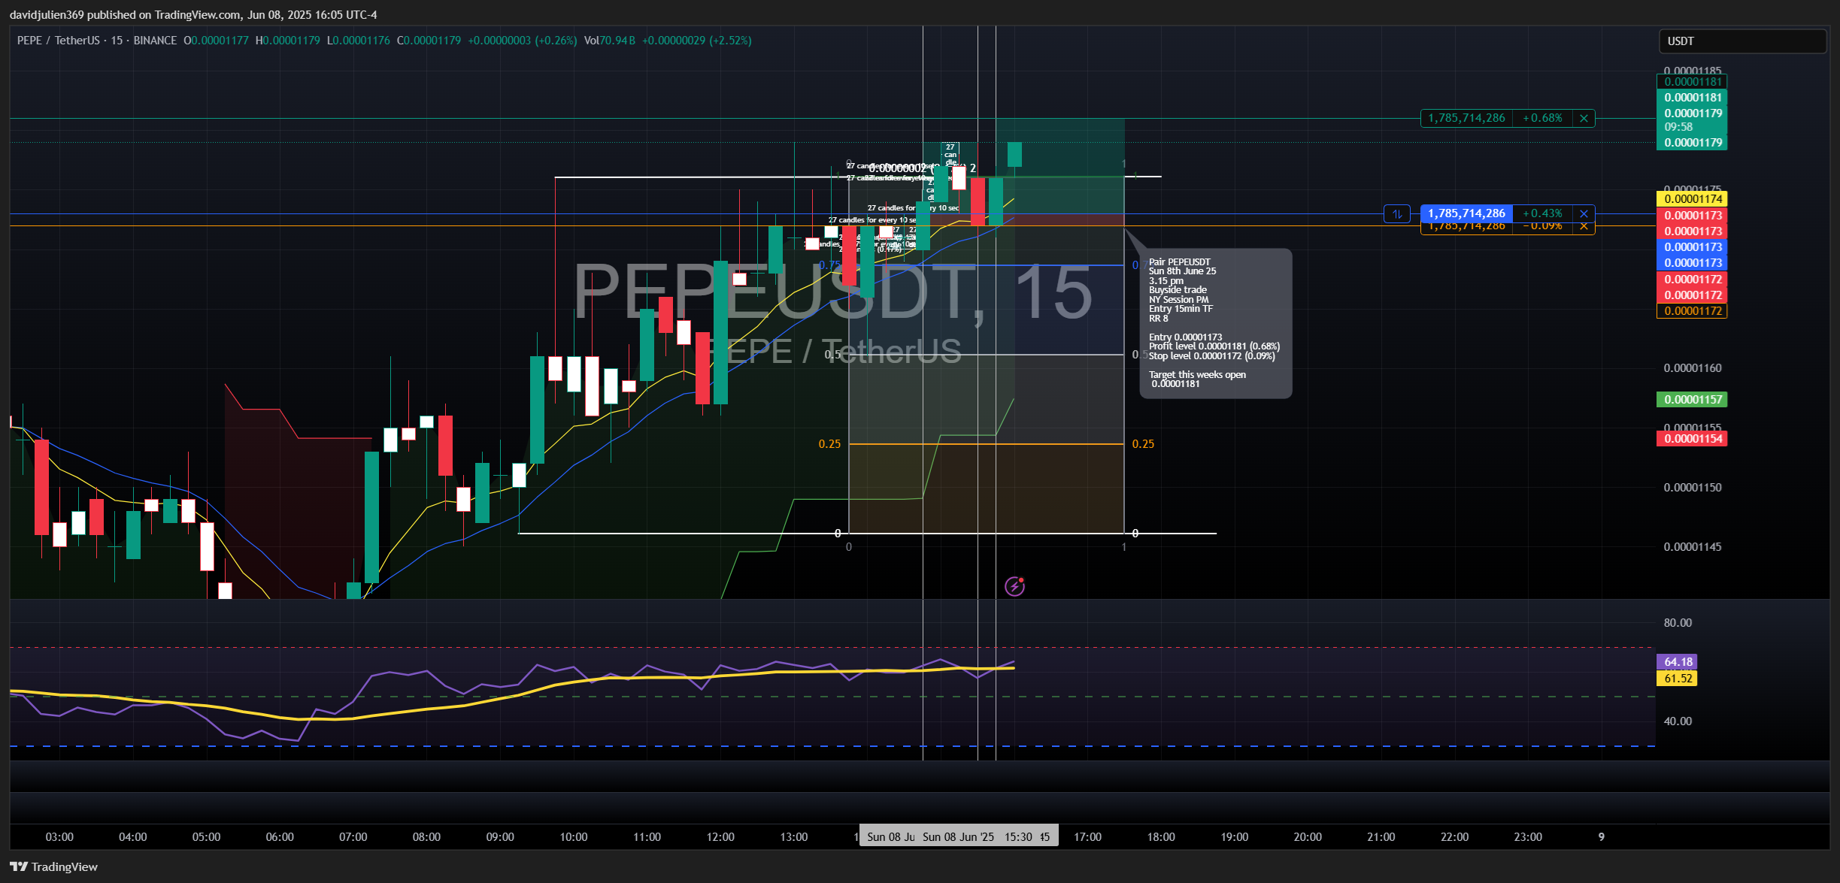
Task: Close the +0.43% blue entry line
Action: [1584, 214]
